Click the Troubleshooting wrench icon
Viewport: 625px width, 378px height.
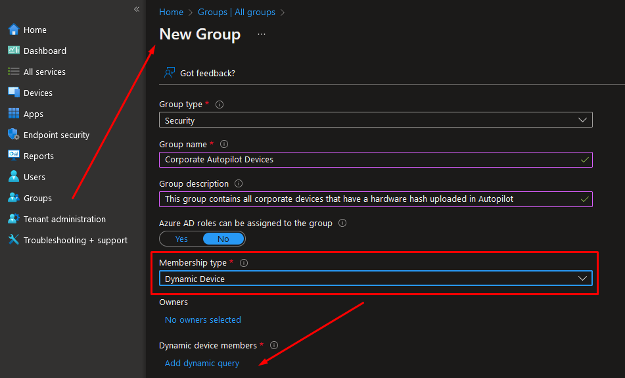click(14, 240)
